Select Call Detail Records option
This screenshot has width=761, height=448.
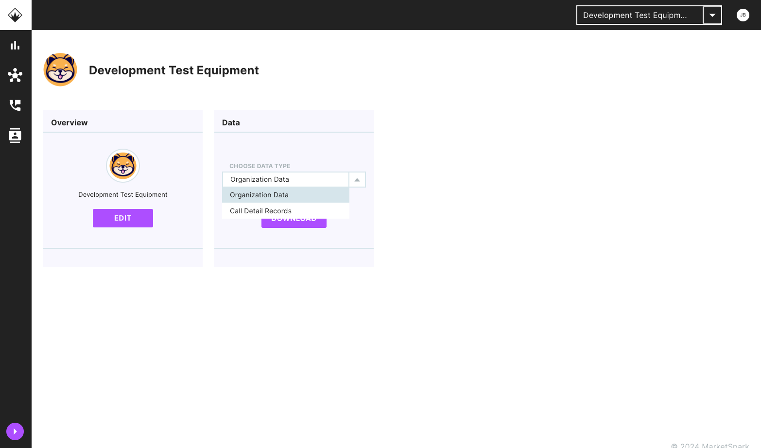coord(260,210)
